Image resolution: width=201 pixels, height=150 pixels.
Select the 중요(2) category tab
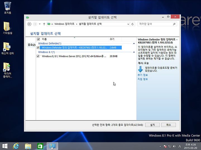(x=32, y=45)
